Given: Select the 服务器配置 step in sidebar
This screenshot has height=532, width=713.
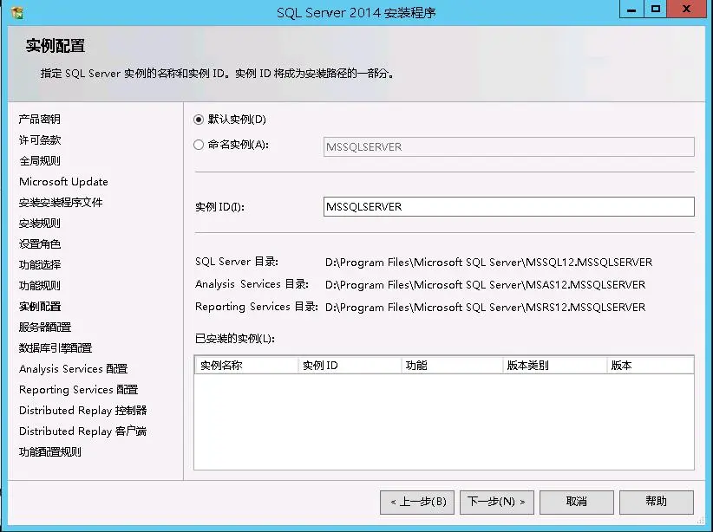Looking at the screenshot, I should (45, 328).
